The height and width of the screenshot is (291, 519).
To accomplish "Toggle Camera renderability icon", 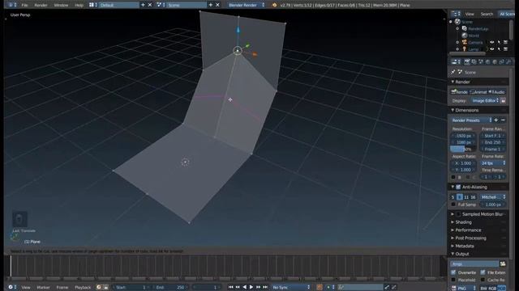I will pyautogui.click(x=506, y=42).
